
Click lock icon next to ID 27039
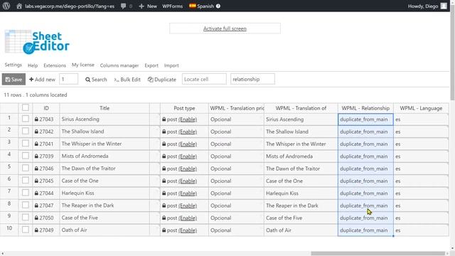pyautogui.click(x=36, y=156)
